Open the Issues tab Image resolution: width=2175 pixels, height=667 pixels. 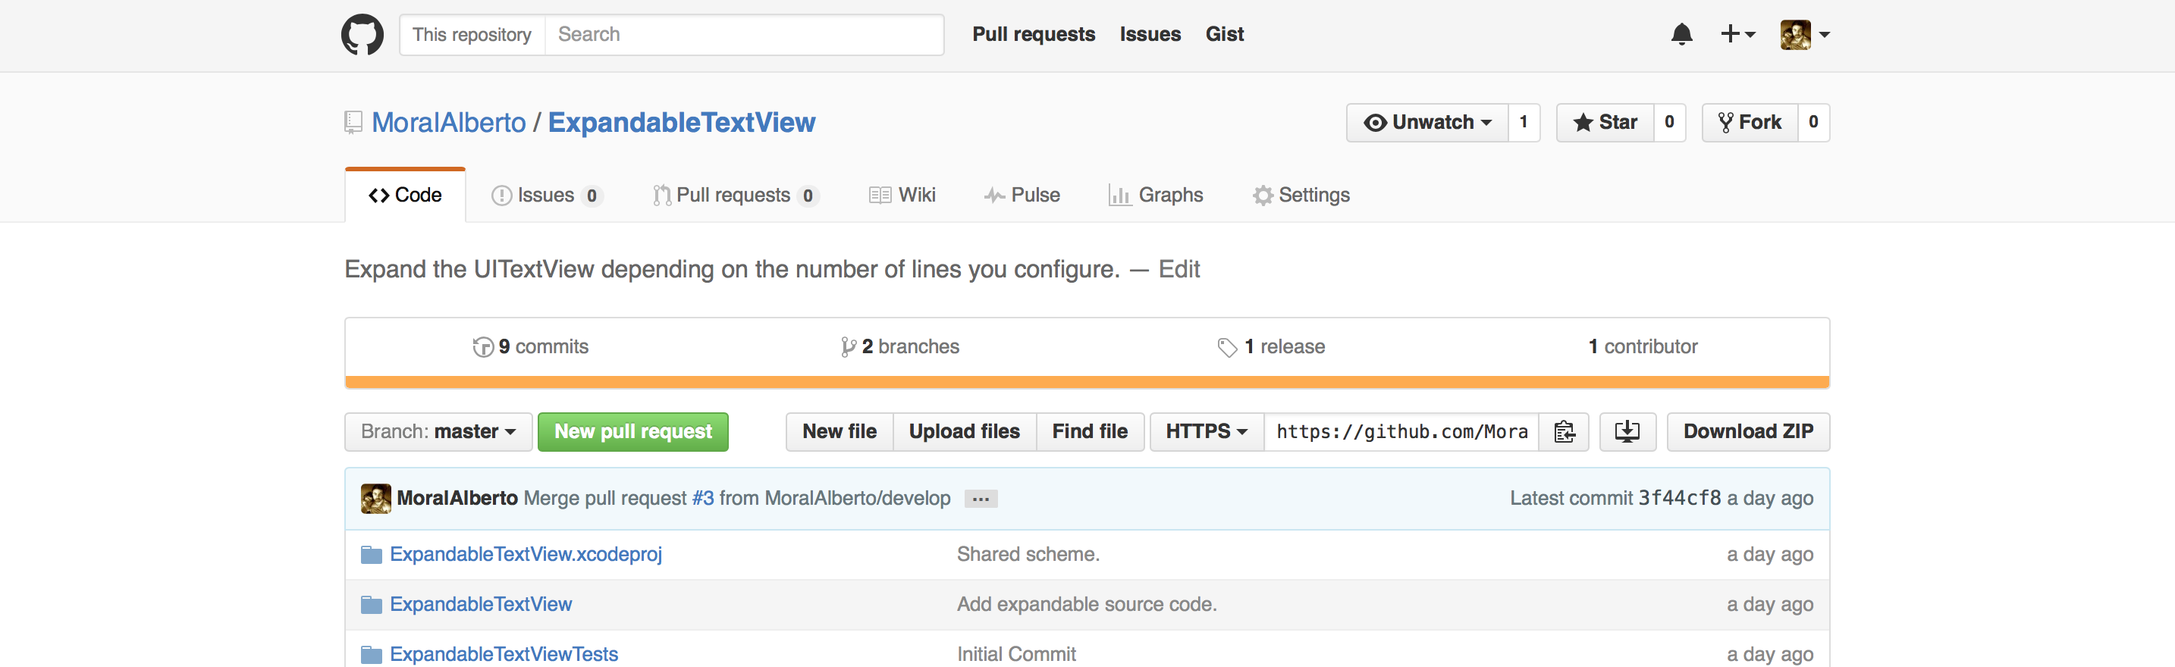(x=547, y=196)
